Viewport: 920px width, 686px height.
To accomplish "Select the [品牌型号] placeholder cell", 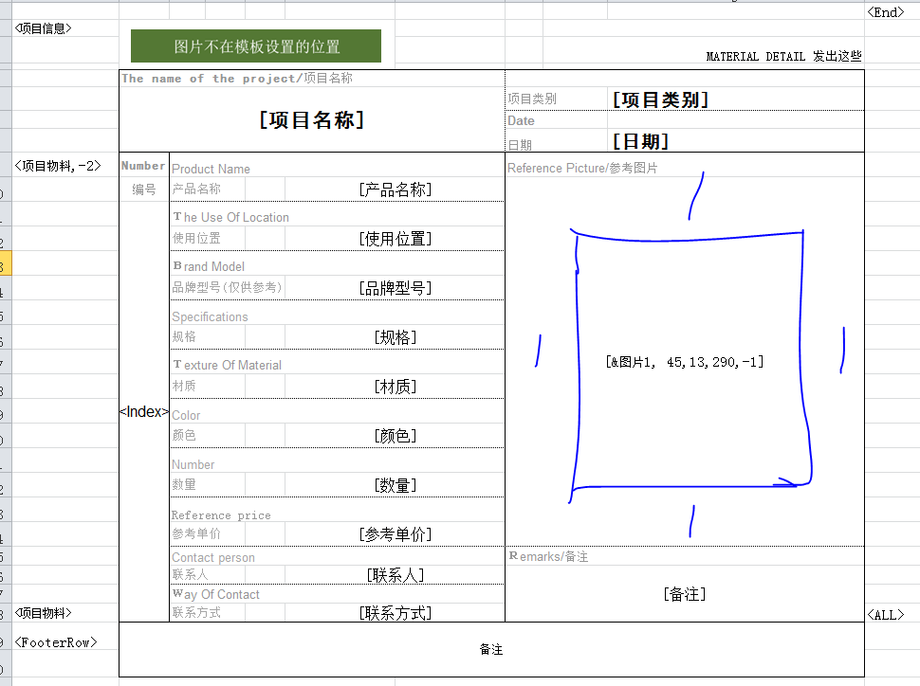I will [x=395, y=288].
